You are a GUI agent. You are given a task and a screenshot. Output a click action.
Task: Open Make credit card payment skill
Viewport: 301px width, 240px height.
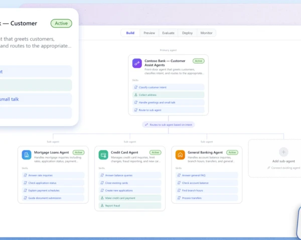pos(130,198)
